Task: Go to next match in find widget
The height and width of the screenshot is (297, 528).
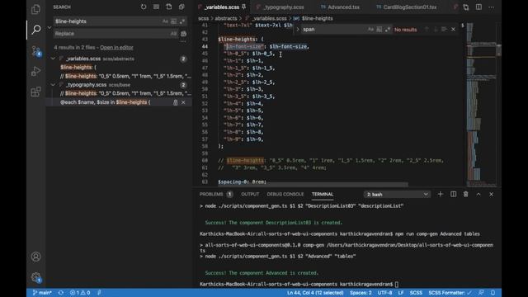Action: 436,30
